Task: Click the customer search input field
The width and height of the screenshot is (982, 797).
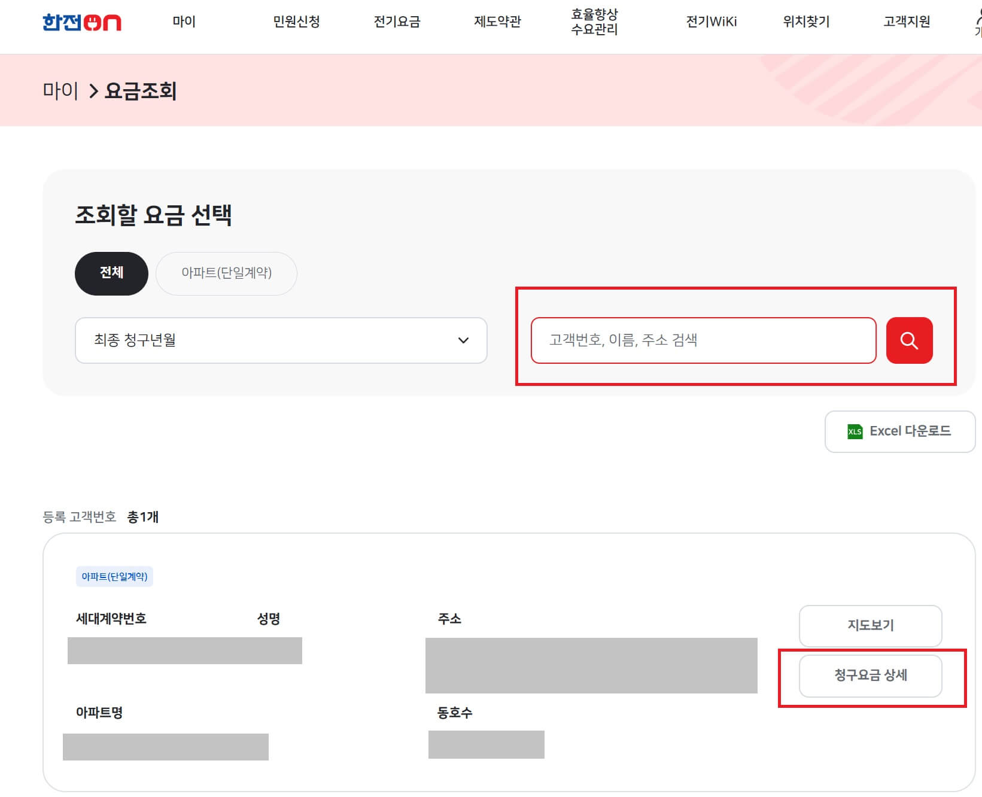Action: pos(703,340)
